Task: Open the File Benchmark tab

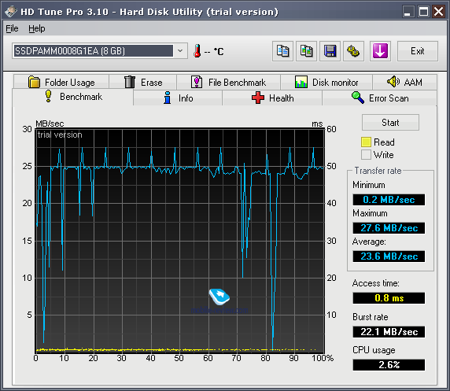Action: 228,82
